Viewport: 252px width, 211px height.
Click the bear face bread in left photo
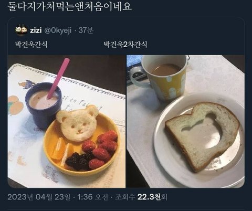(x=77, y=123)
